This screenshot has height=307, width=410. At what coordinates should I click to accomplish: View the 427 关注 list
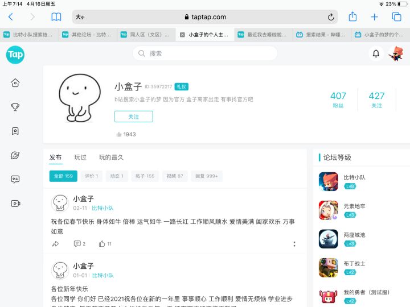(376, 99)
